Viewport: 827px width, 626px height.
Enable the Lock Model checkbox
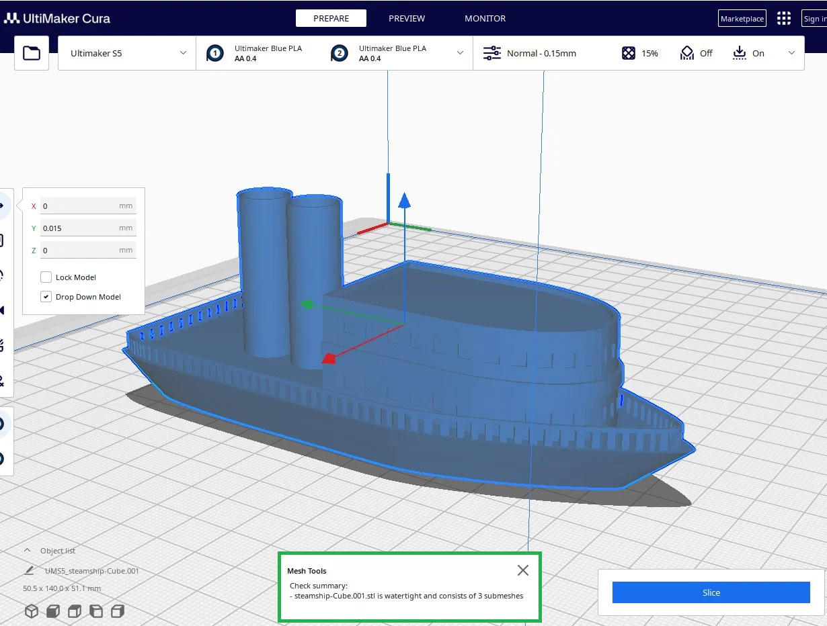click(x=46, y=277)
